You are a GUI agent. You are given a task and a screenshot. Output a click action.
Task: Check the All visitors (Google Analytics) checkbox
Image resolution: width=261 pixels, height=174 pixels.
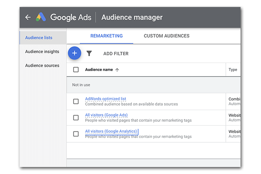(76, 134)
